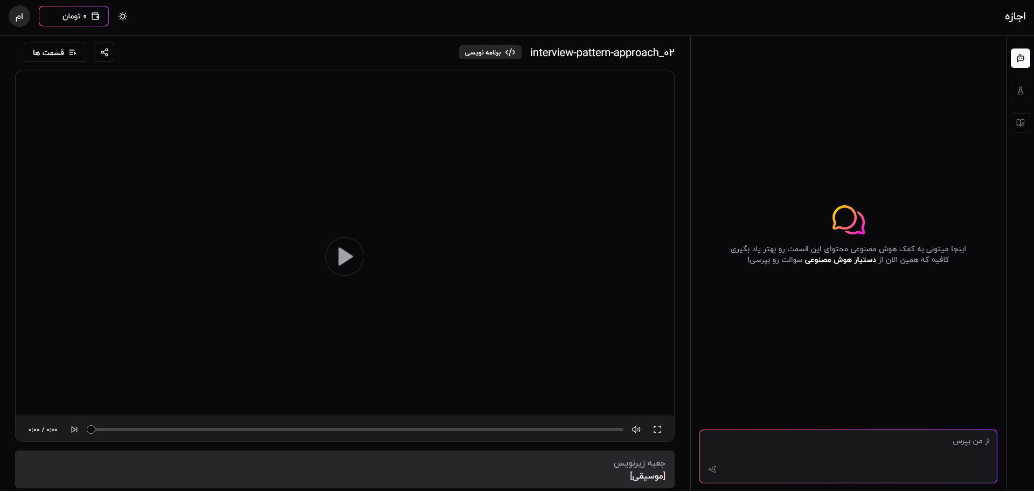
Task: Open the book reading sidebar tab
Action: 1020,123
